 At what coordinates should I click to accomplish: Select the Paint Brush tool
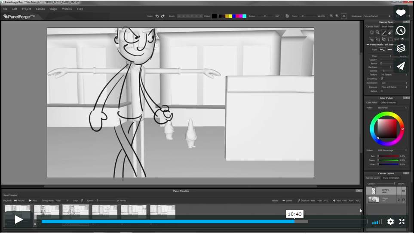[x=384, y=32]
